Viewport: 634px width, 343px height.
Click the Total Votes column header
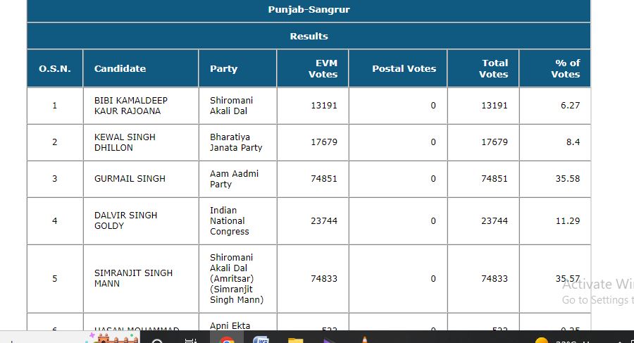[x=493, y=68]
